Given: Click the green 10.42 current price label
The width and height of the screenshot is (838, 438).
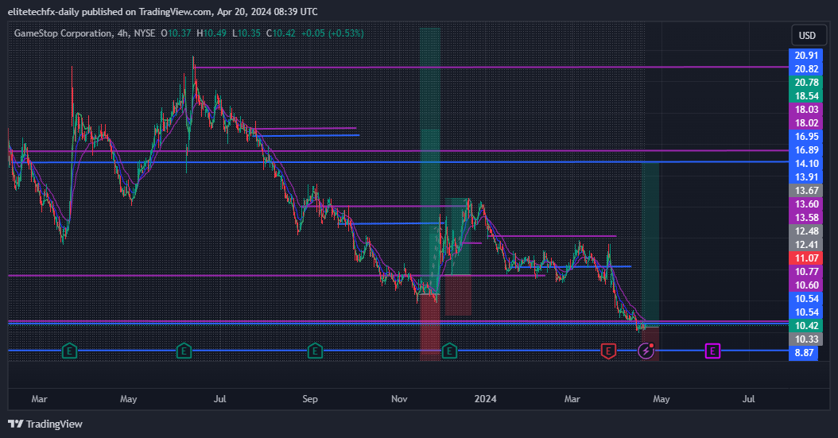Looking at the screenshot, I should 806,326.
